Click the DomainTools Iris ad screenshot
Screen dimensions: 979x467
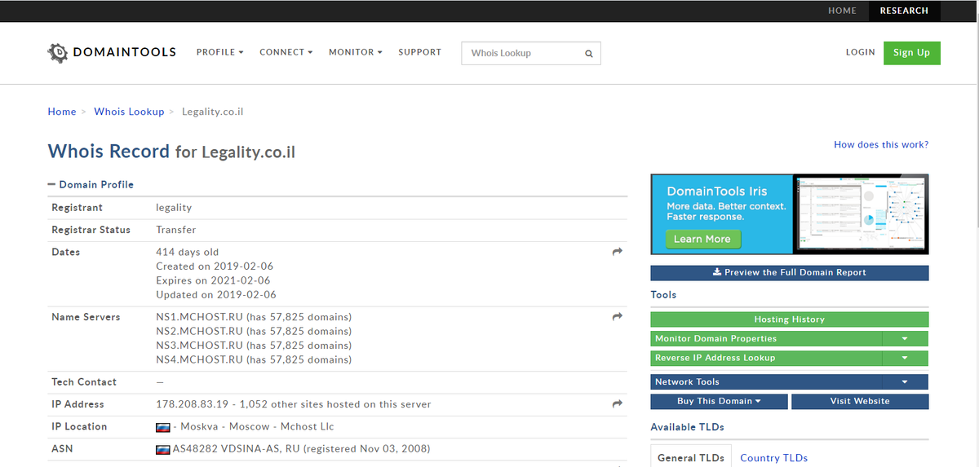(860, 215)
